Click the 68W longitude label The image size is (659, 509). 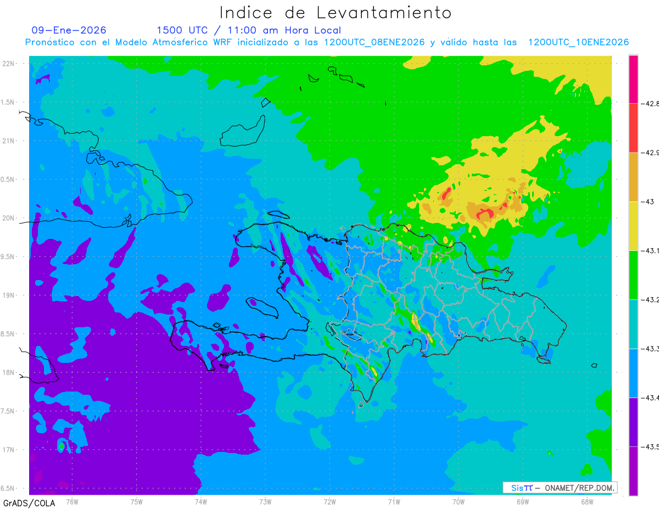pyautogui.click(x=587, y=501)
